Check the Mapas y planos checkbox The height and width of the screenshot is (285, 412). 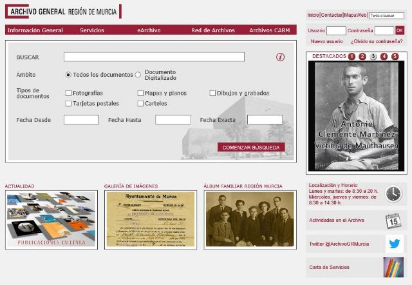coord(140,93)
